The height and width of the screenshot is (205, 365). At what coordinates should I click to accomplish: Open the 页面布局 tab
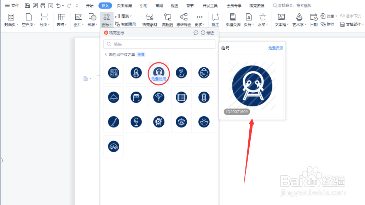click(124, 6)
